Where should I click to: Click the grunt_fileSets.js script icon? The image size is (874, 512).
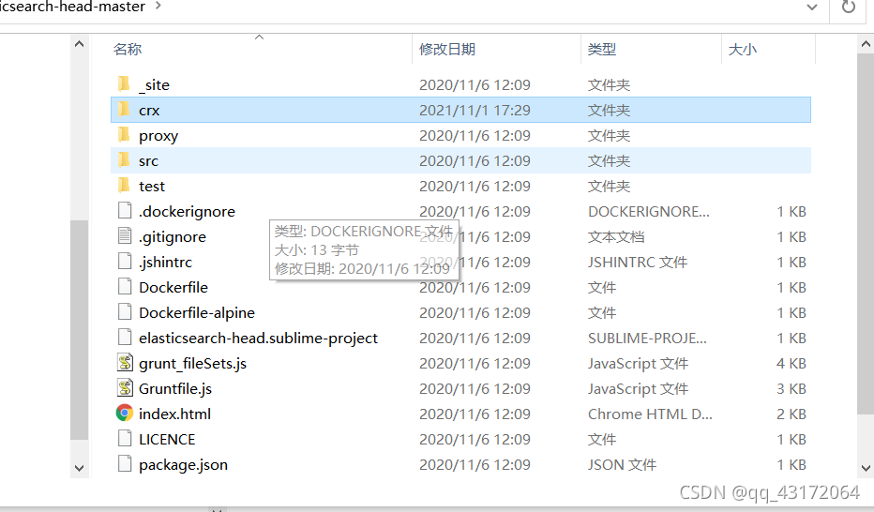point(125,363)
